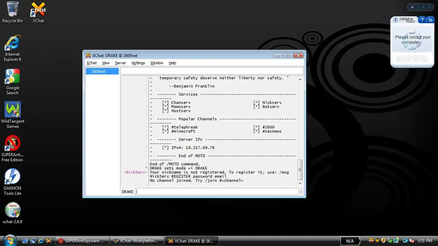The image size is (438, 246).
Task: Open Internet Explorer 8 desktop icon
Action: pyautogui.click(x=13, y=48)
